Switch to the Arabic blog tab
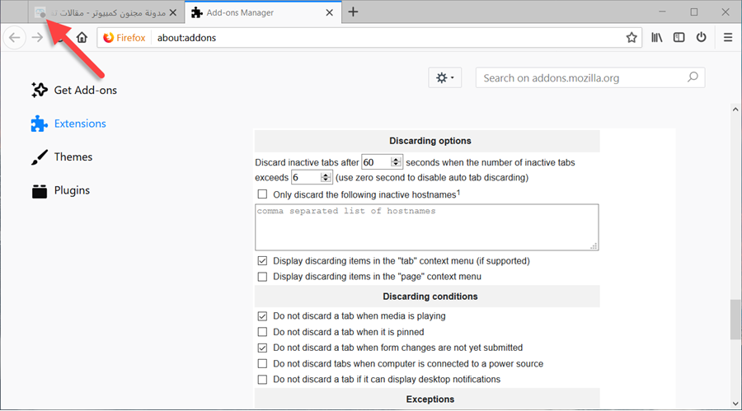 pos(106,13)
